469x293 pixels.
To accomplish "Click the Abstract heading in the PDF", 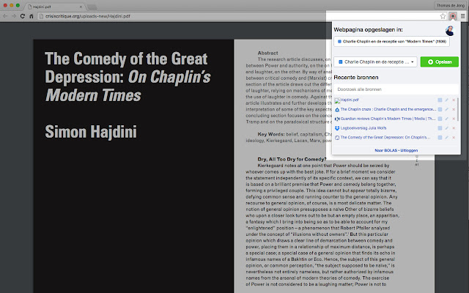I will pyautogui.click(x=267, y=53).
